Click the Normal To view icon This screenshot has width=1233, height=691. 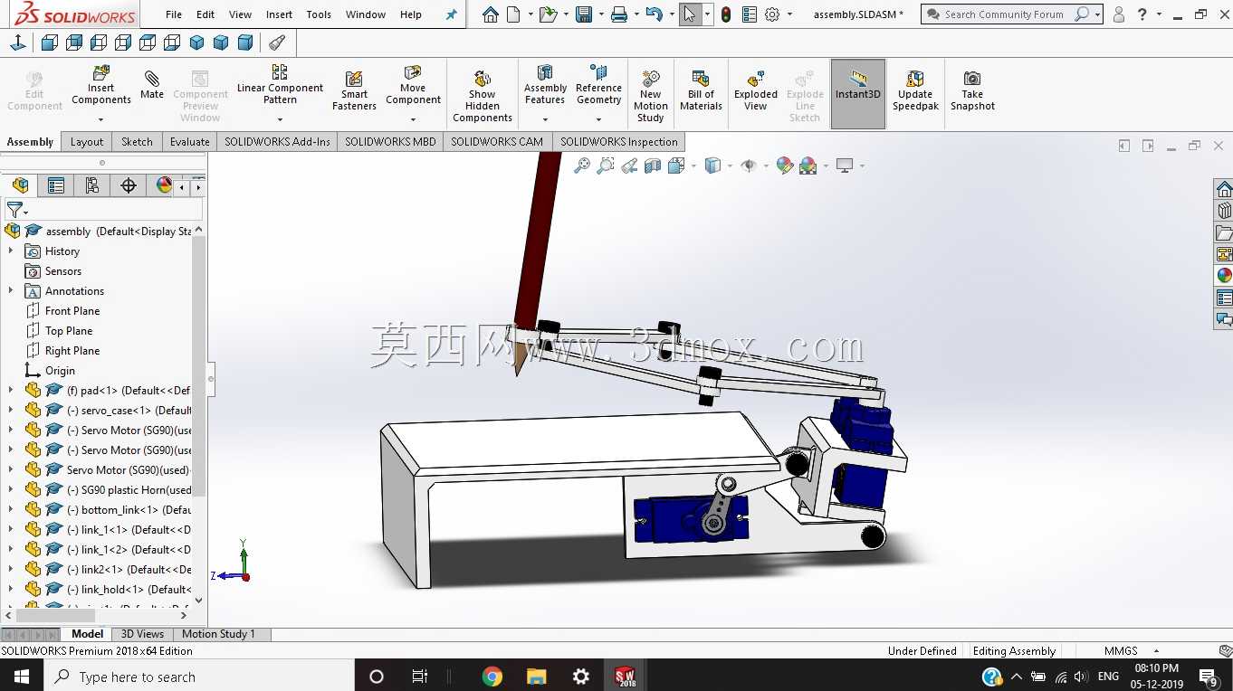point(18,43)
